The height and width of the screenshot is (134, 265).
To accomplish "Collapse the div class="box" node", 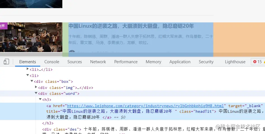I will (32, 81).
